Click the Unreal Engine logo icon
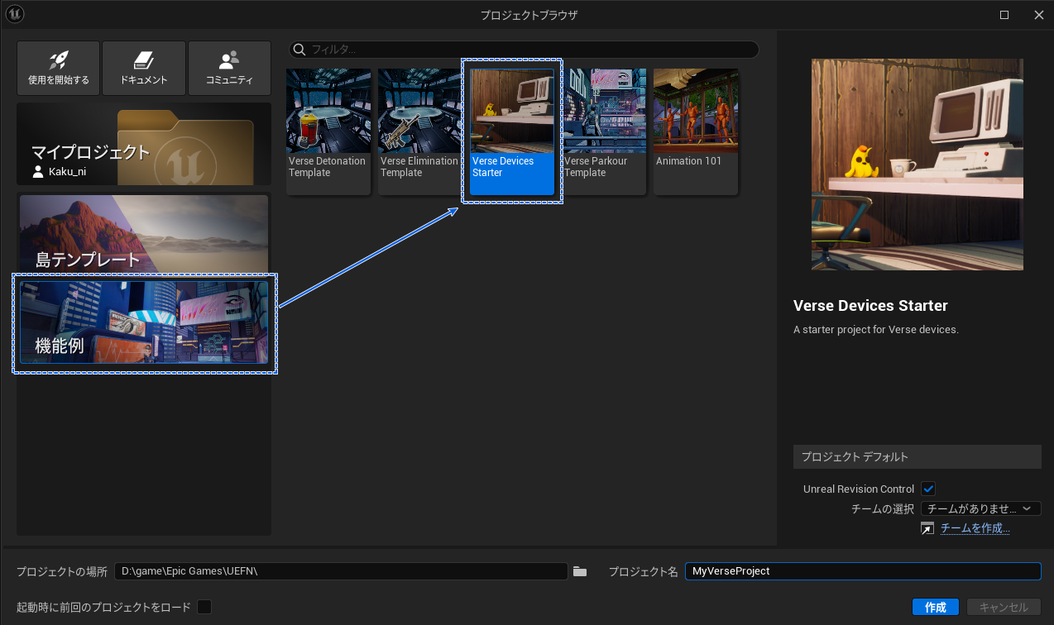The height and width of the screenshot is (625, 1054). [x=14, y=14]
